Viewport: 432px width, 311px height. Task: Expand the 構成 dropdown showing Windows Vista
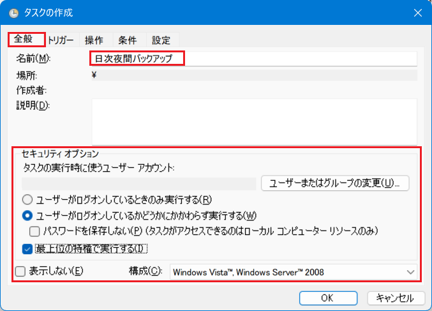[294, 272]
